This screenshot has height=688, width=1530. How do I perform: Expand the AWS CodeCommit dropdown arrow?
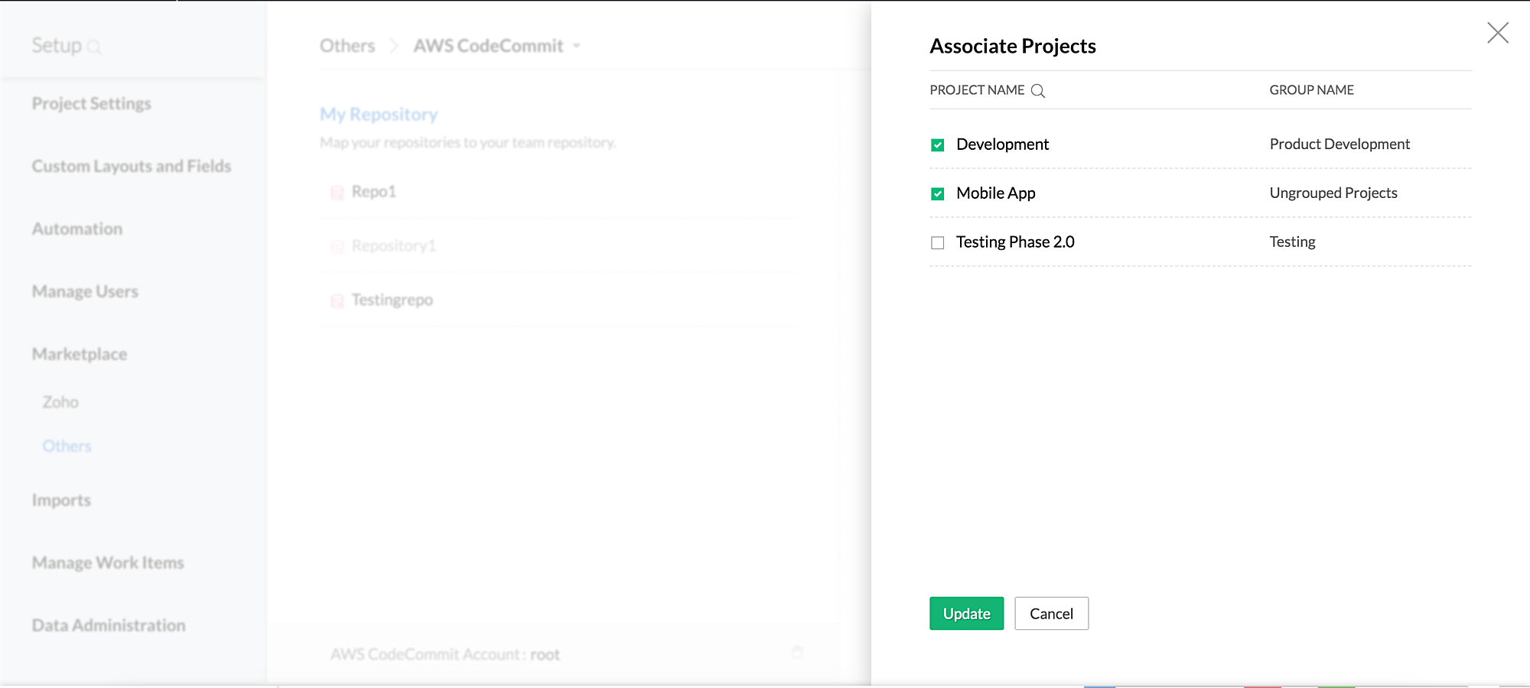click(577, 47)
